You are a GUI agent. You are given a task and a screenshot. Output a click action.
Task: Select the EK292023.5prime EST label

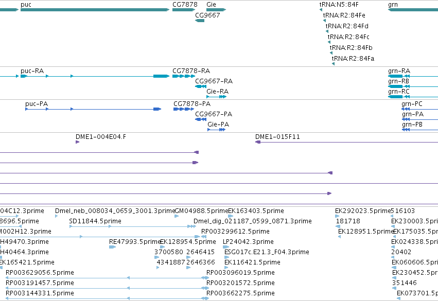pos(362,211)
